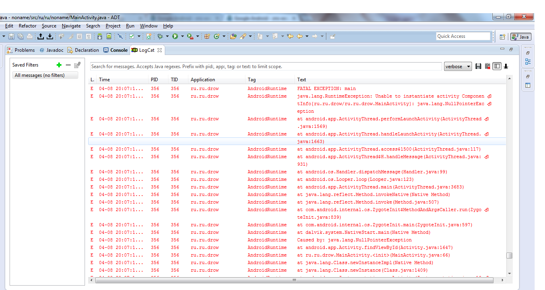Click the Run Android Lint checkmark icon

(x=131, y=36)
